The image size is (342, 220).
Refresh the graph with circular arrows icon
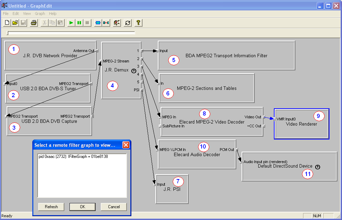pos(128,23)
